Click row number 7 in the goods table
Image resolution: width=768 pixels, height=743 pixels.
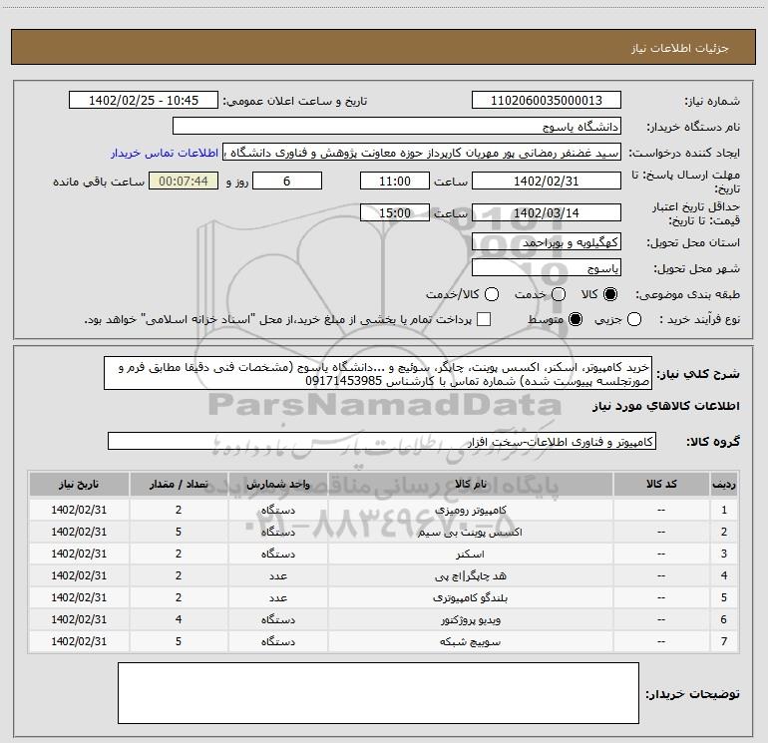pyautogui.click(x=724, y=641)
